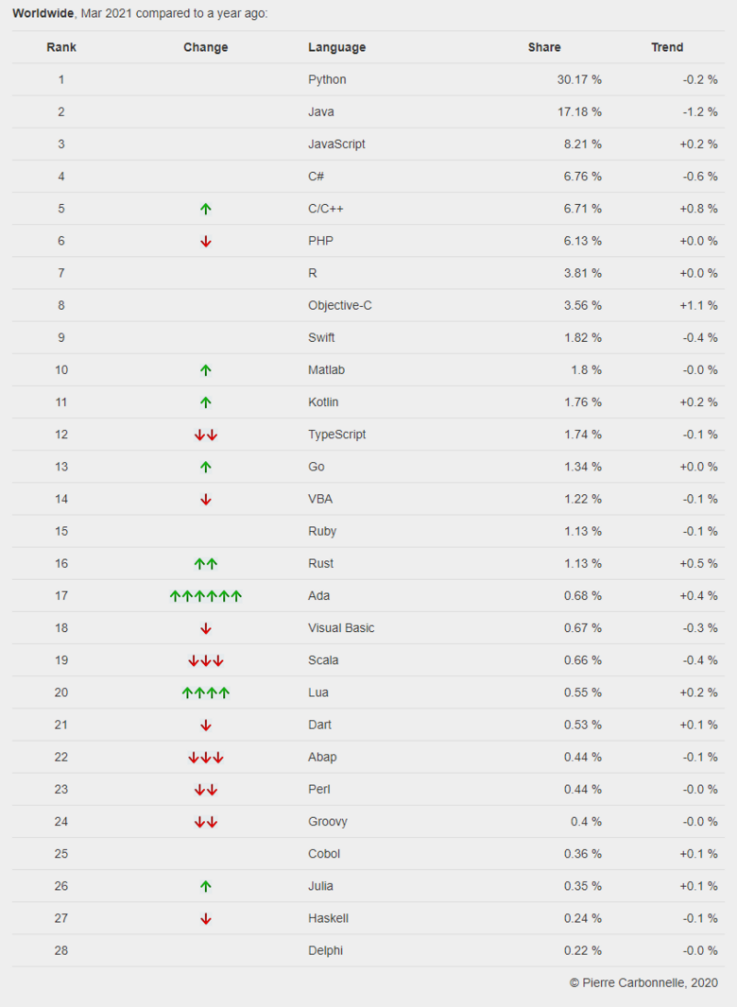The height and width of the screenshot is (1007, 737).
Task: Click the six green arrows for Ada
Action: click(x=206, y=596)
